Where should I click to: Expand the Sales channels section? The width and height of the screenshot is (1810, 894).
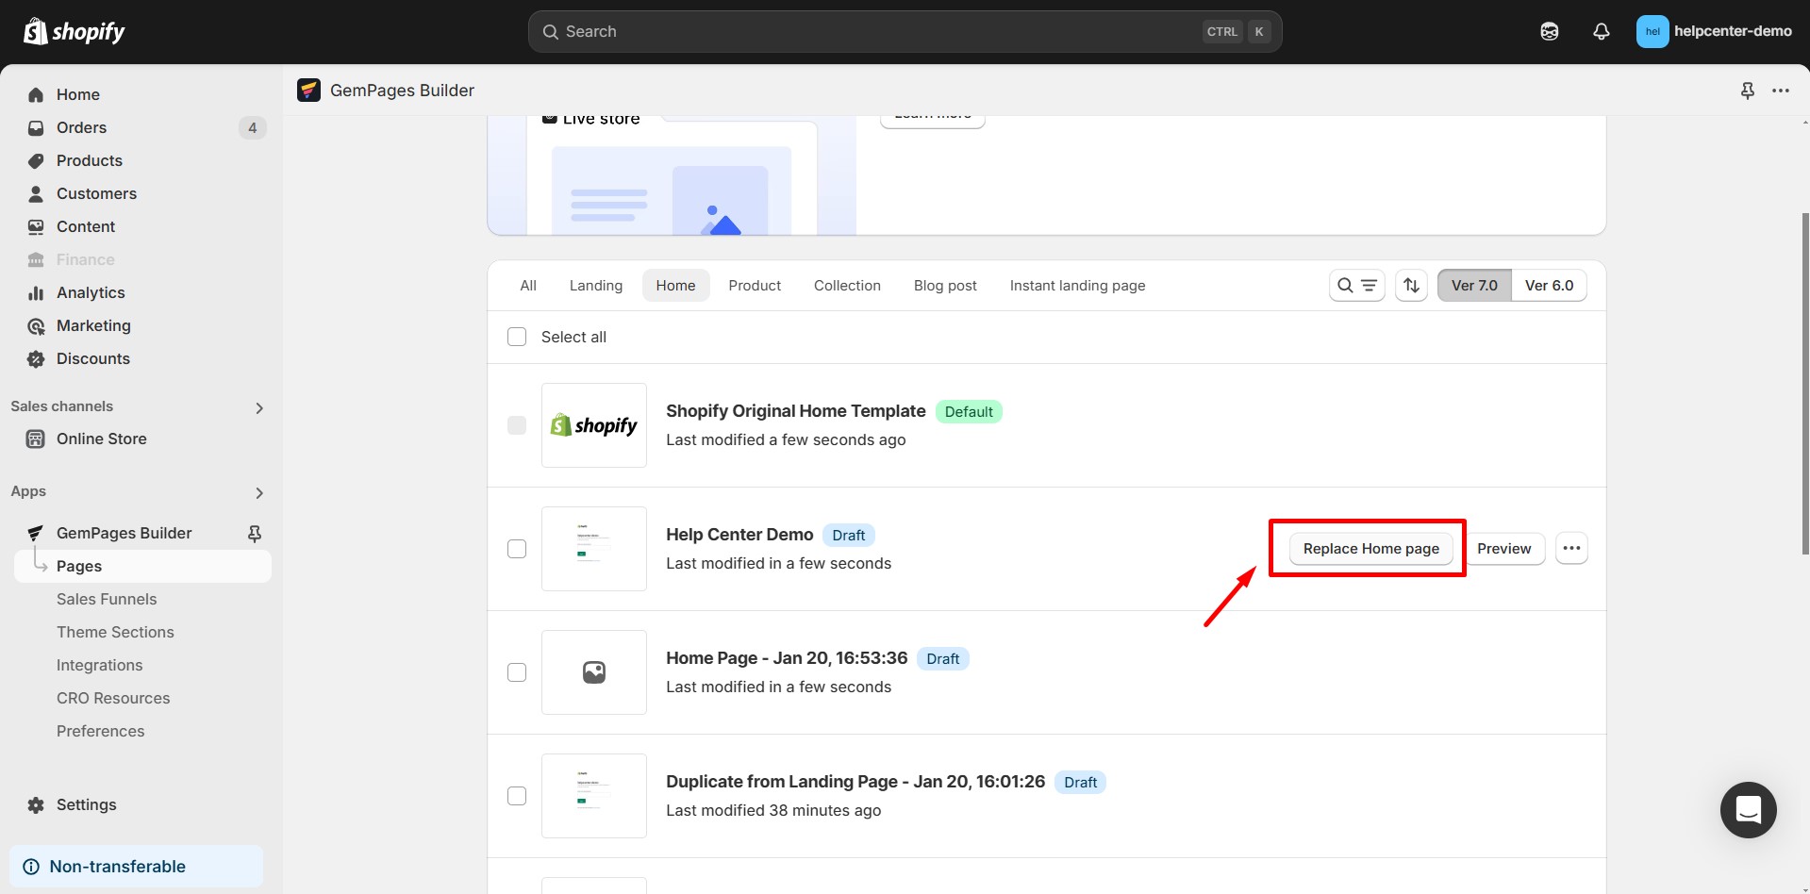pyautogui.click(x=259, y=407)
